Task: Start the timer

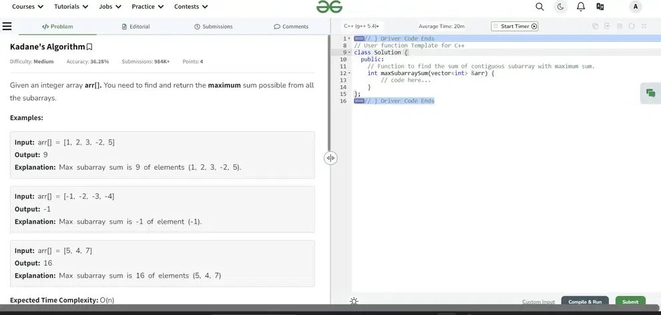Action: [x=515, y=26]
